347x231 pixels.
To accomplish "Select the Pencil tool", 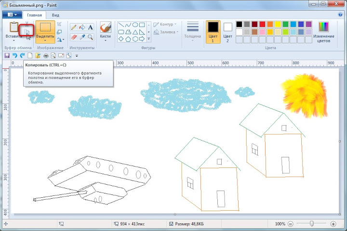I will tap(74, 27).
